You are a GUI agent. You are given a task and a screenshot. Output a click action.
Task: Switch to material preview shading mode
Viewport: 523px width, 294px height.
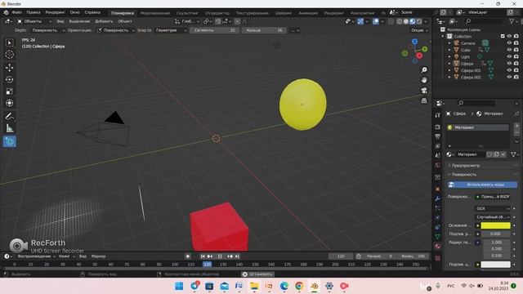click(x=413, y=21)
